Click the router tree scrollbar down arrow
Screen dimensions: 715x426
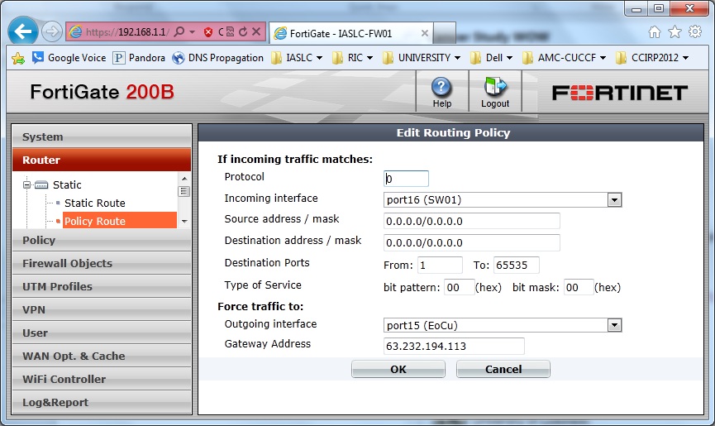184,221
